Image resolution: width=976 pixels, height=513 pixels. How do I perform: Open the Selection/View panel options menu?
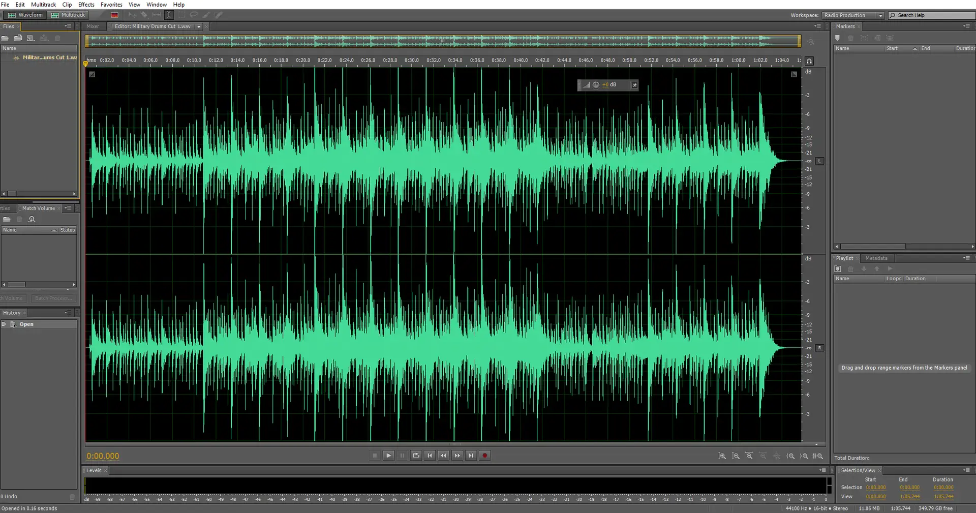click(966, 470)
